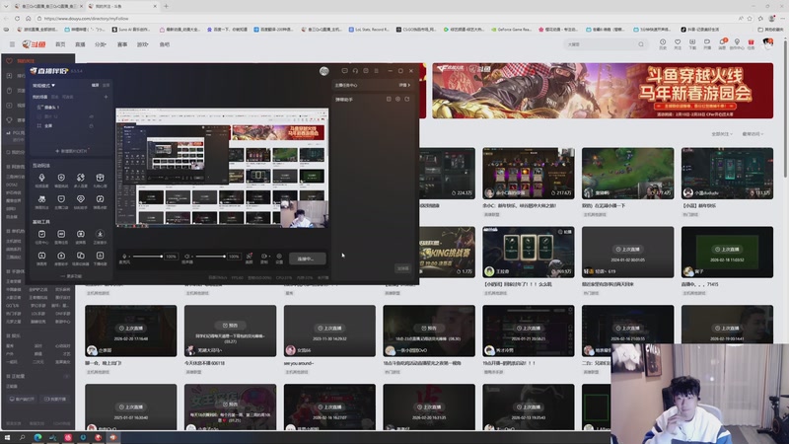This screenshot has height=444, width=789.
Task: Expand the 常规模式 mode dropdown
Action: (x=43, y=86)
